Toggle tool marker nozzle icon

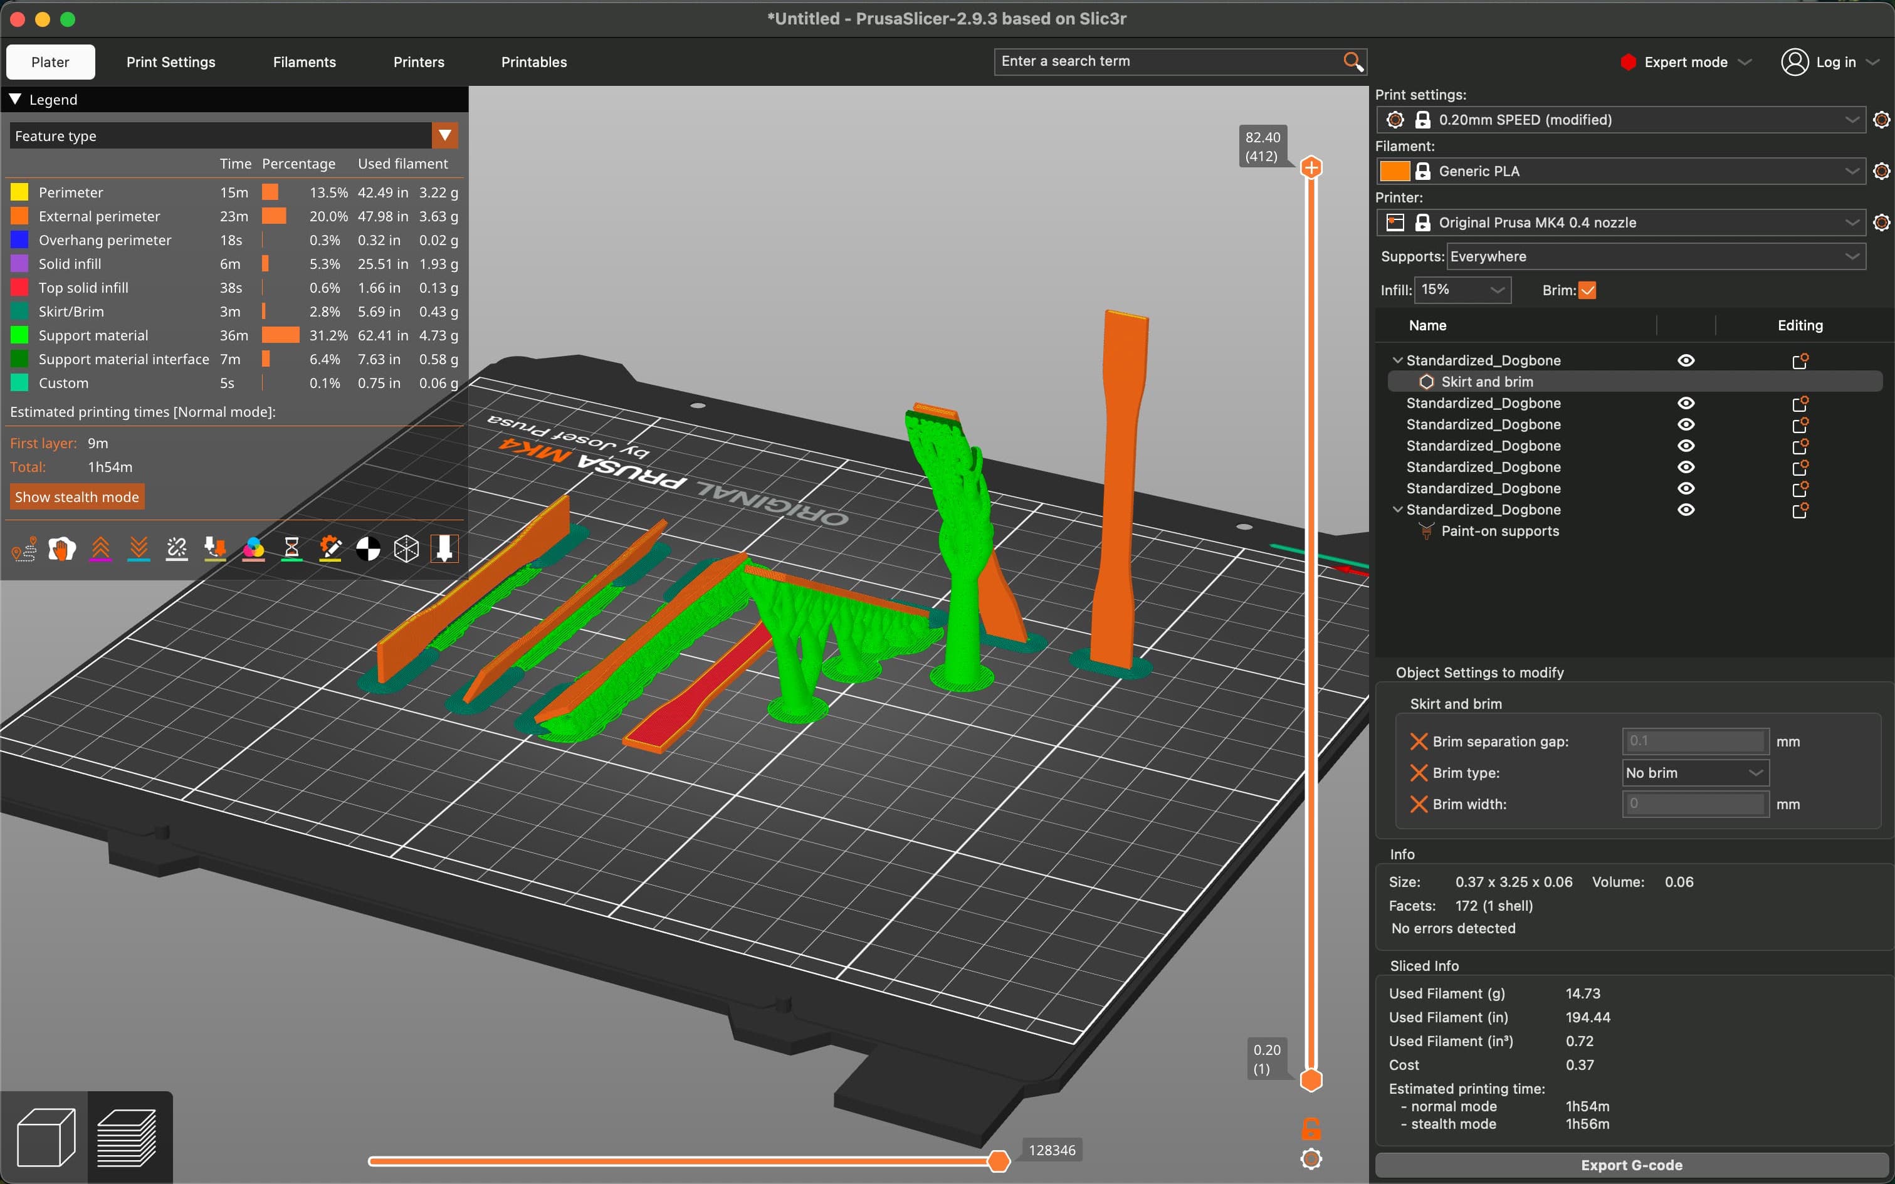444,549
